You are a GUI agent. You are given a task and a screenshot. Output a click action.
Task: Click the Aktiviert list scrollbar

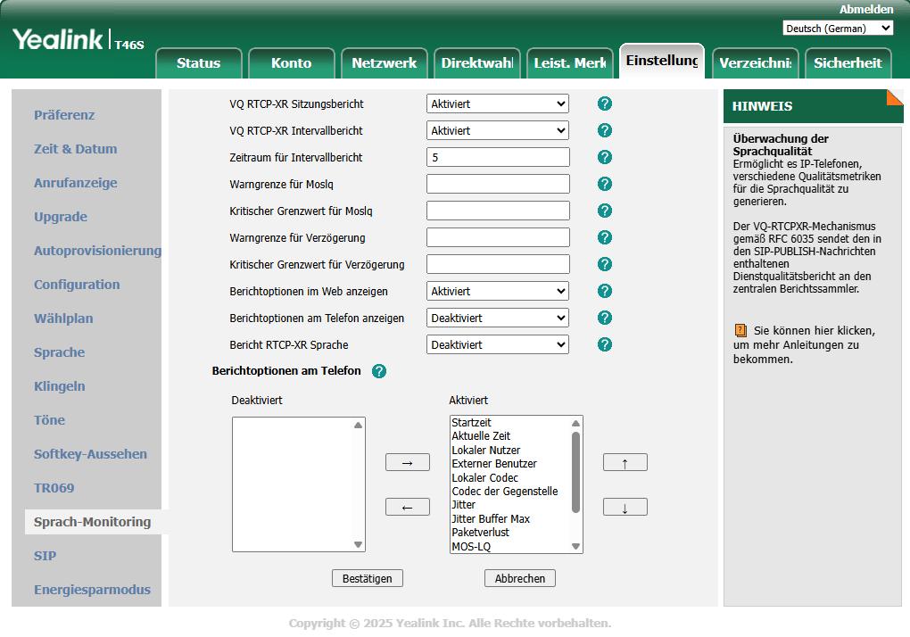(575, 473)
